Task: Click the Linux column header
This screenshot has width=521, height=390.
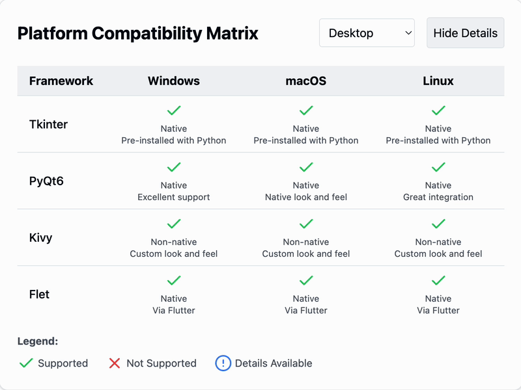Action: [x=438, y=81]
